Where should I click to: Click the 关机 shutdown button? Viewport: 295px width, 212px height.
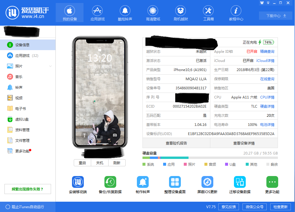coord(99,163)
